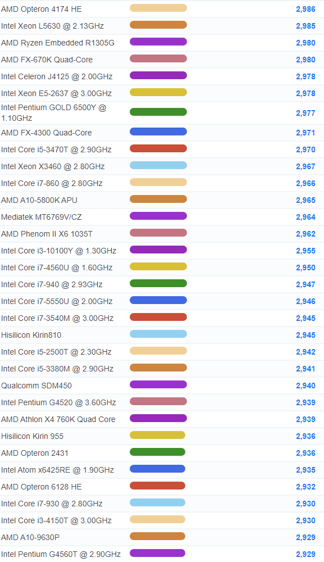Open Intel Xeon L5630 @ 2.13GHz entry
This screenshot has height=562, width=324.
52,26
